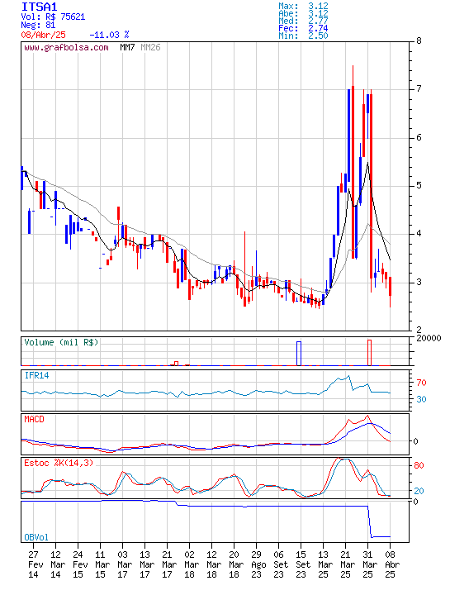Click the tall blue volume bar
Screen dimensions: 450x595
click(x=299, y=354)
